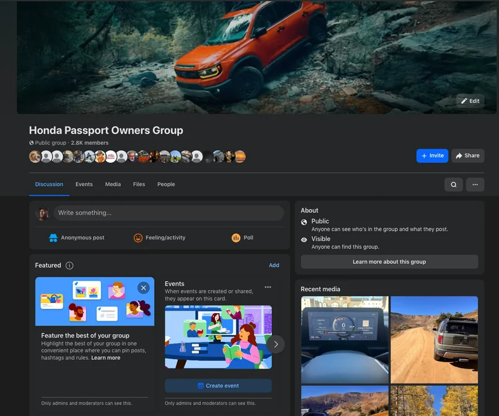This screenshot has width=499, height=416.
Task: Click Add in the Featured section
Action: click(274, 265)
